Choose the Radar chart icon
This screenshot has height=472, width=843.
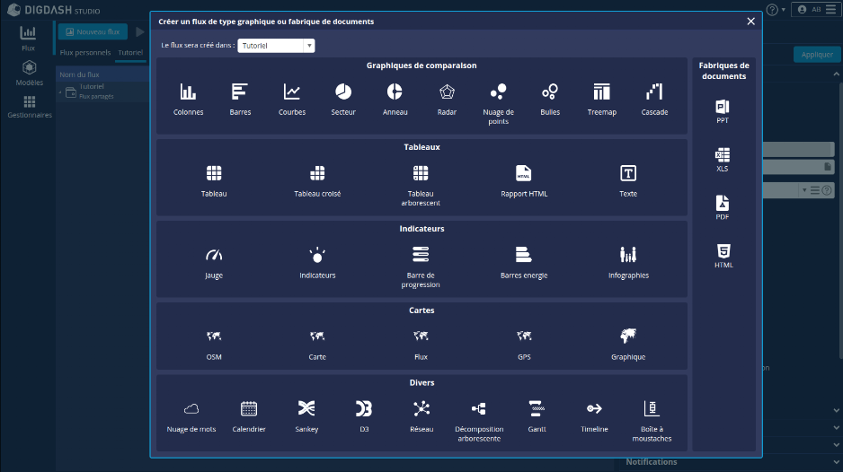point(447,92)
